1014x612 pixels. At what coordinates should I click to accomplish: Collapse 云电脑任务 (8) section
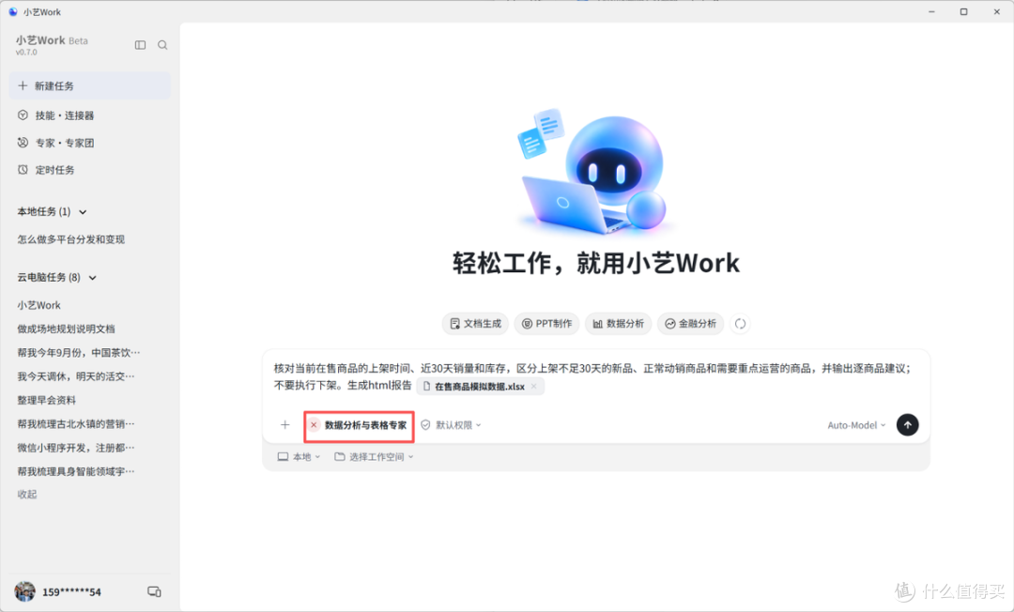point(92,278)
